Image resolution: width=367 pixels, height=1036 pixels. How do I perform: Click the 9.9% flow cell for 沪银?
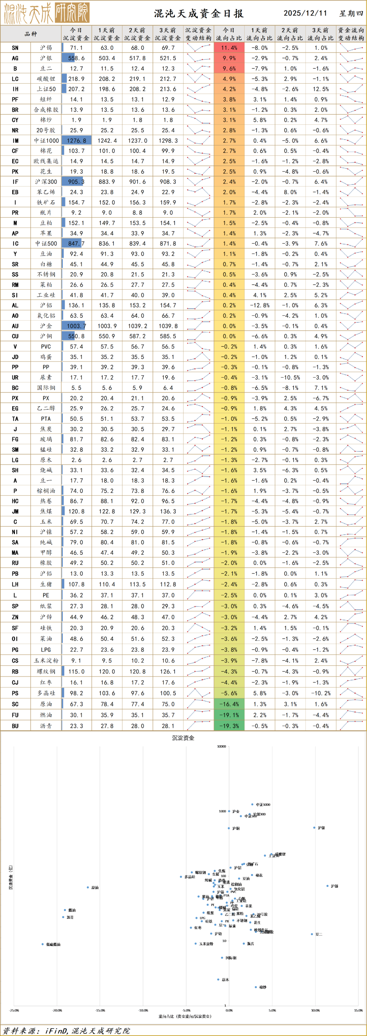pyautogui.click(x=229, y=58)
